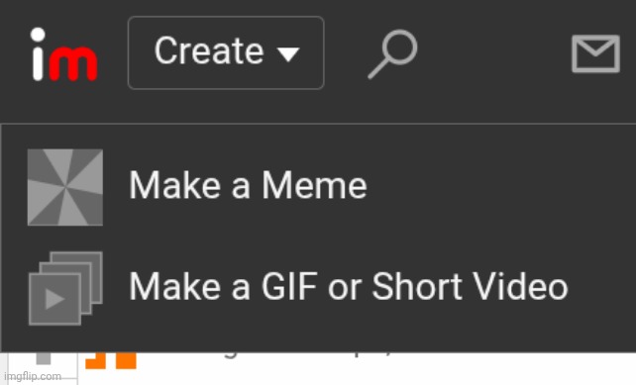Click the "Create" button label
The height and width of the screenshot is (385, 636).
(x=209, y=51)
